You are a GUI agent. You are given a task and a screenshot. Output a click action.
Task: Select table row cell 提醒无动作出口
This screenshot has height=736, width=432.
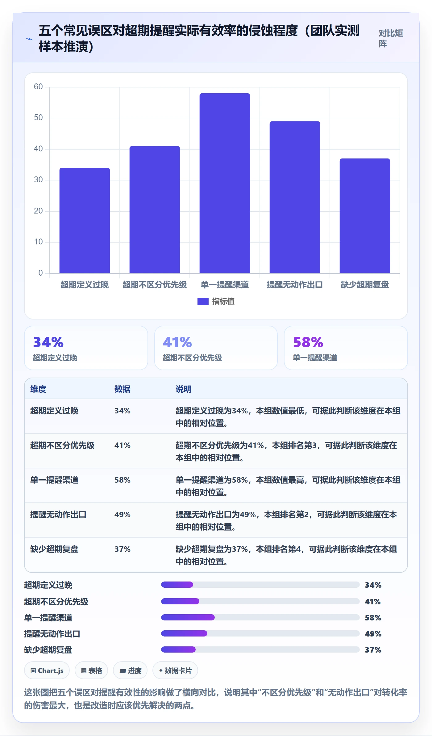(x=58, y=514)
